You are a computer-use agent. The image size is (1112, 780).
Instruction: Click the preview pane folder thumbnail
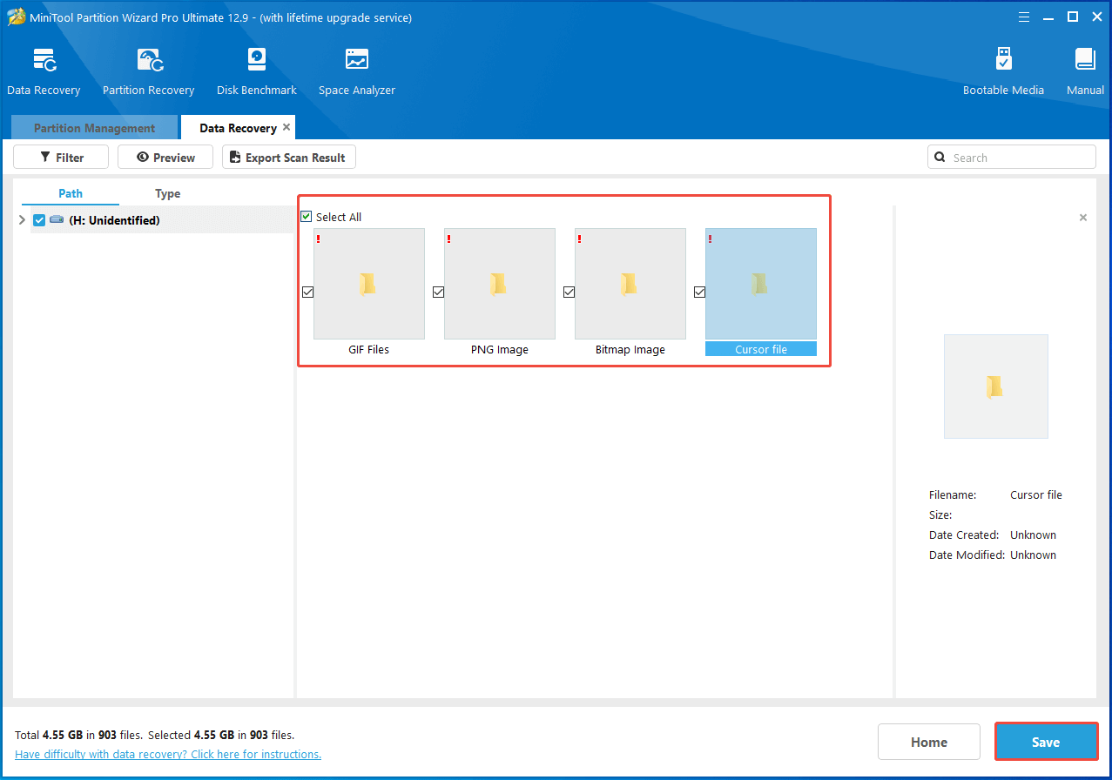(x=996, y=387)
